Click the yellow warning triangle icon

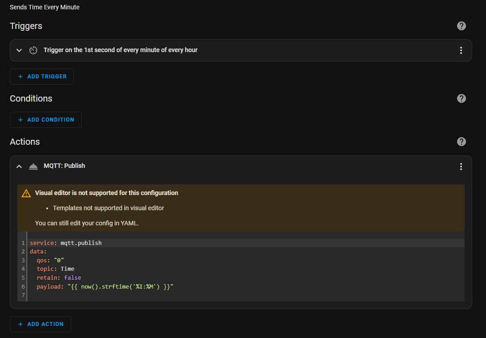[26, 193]
